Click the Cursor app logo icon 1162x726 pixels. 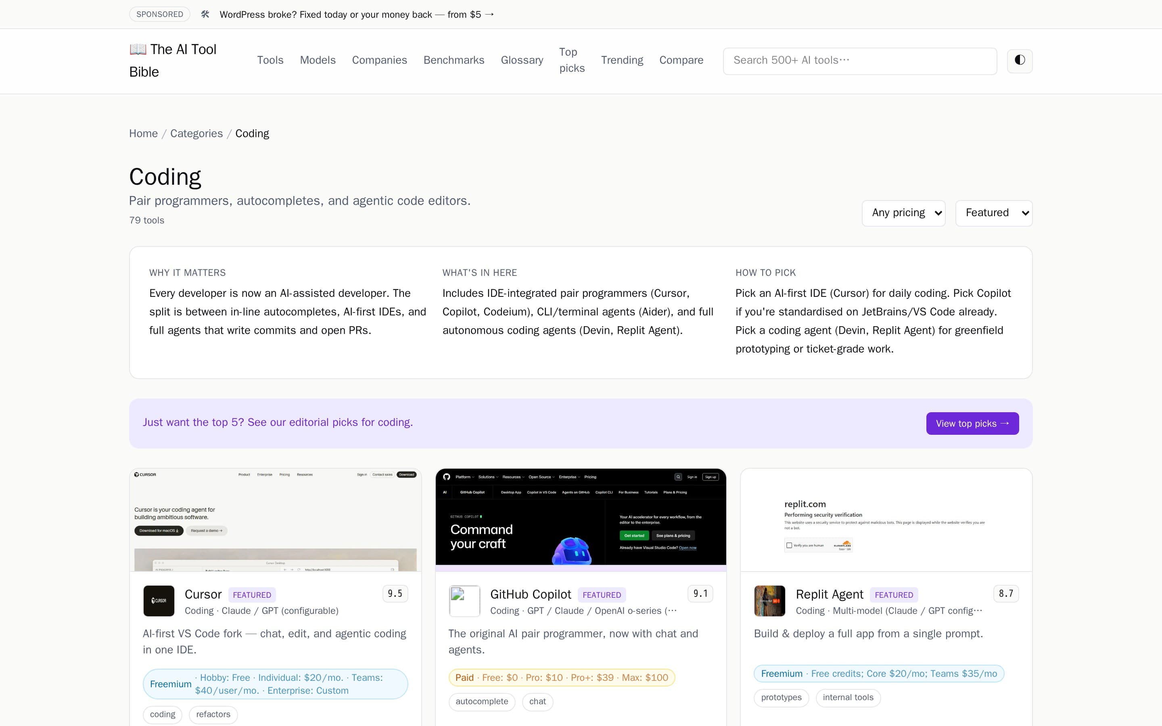[159, 601]
